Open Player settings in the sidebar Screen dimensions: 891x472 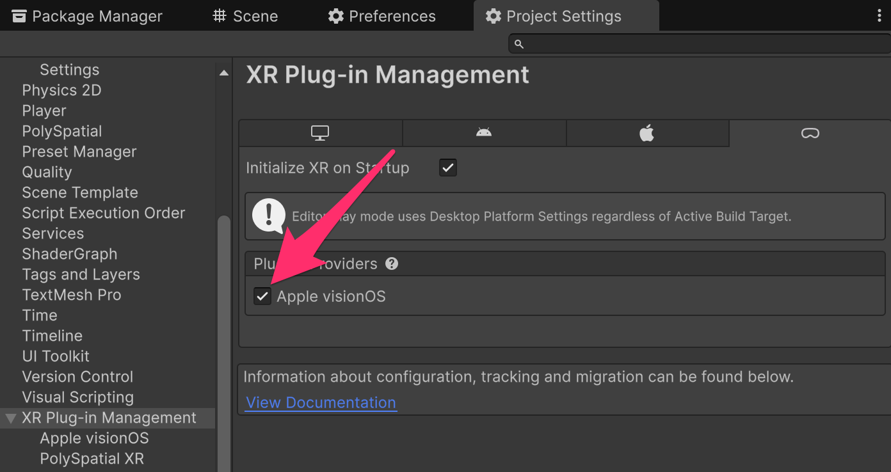pyautogui.click(x=44, y=111)
